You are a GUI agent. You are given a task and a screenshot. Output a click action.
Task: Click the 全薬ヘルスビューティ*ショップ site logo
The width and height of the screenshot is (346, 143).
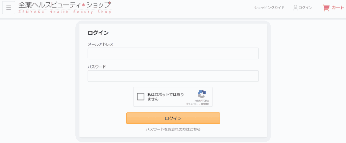tap(65, 7)
